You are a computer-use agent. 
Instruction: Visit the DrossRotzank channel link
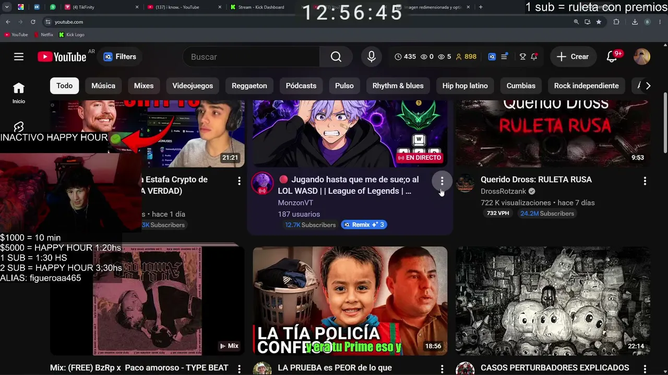pyautogui.click(x=504, y=191)
